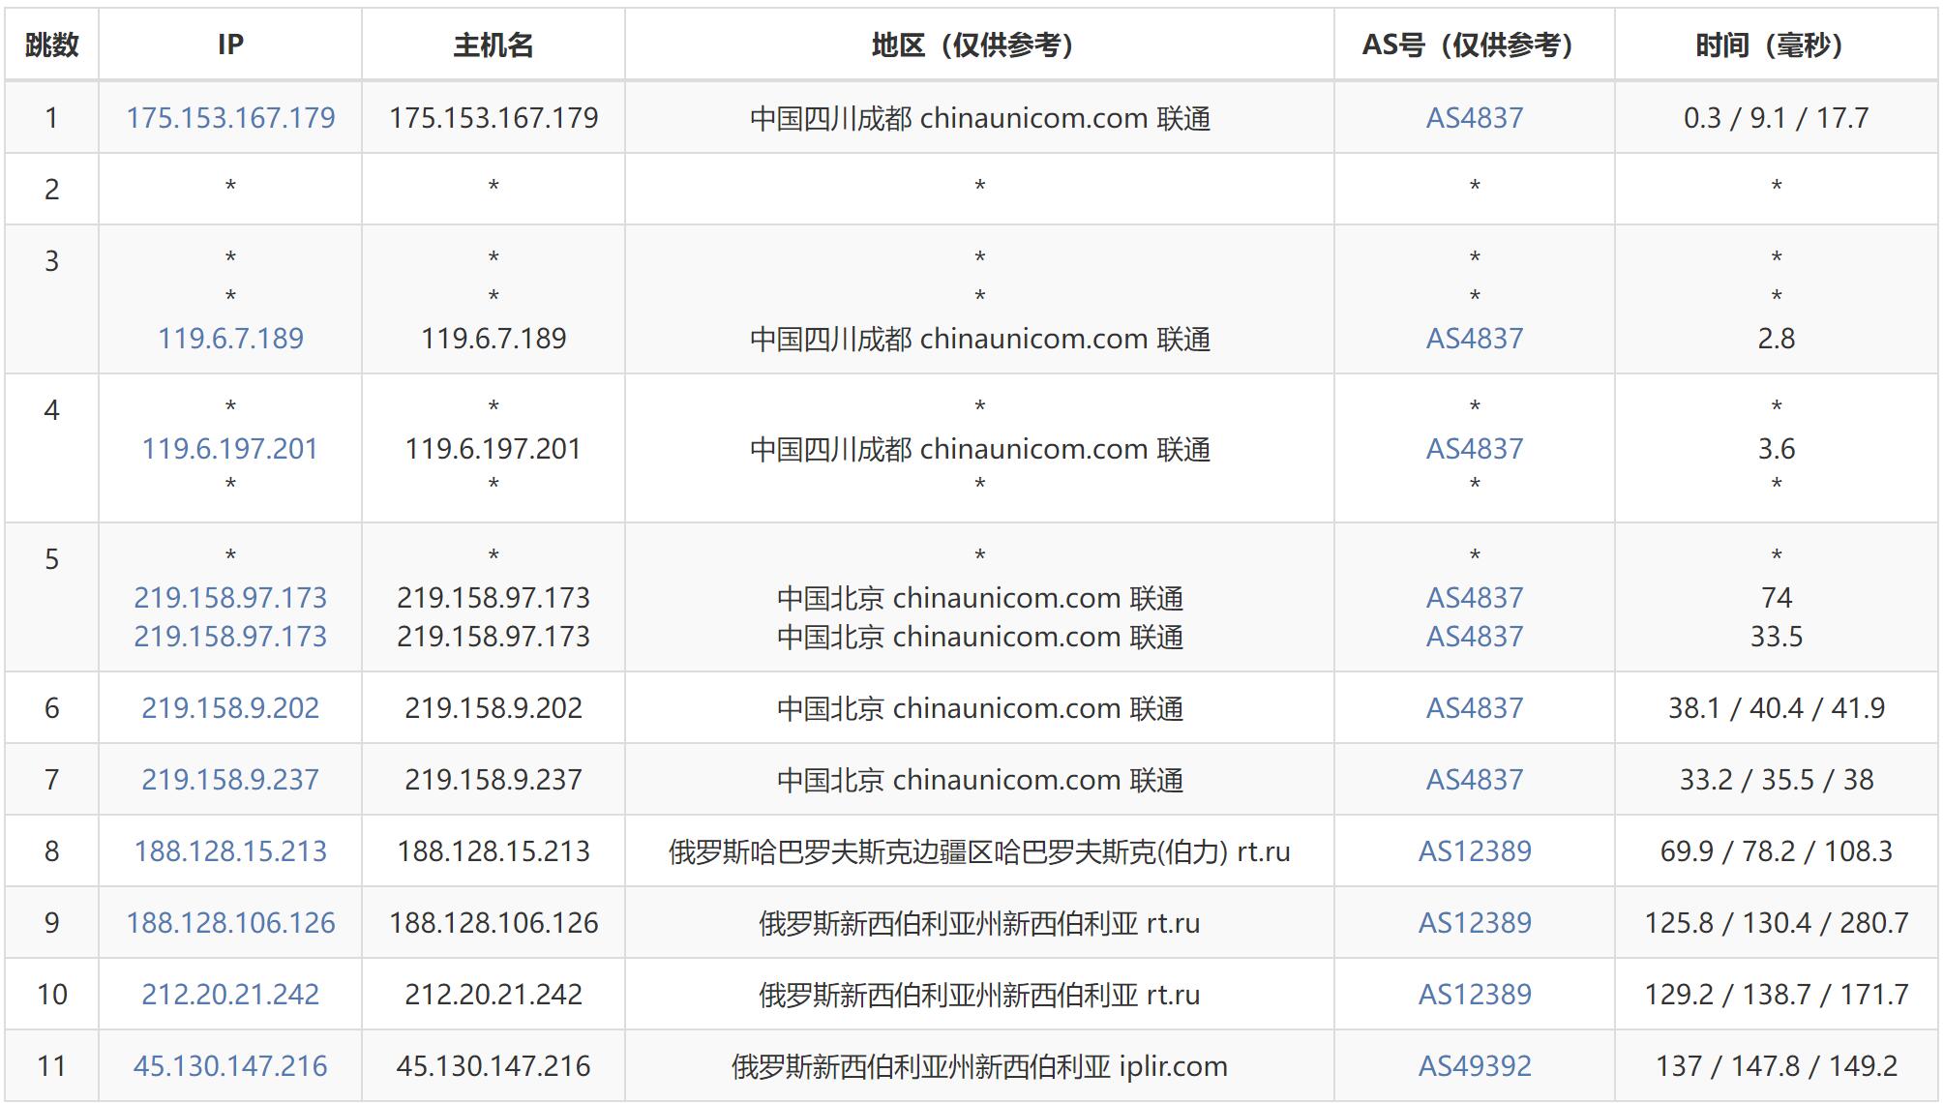Open the blue 45.130.147.216 IP link

point(230,1066)
